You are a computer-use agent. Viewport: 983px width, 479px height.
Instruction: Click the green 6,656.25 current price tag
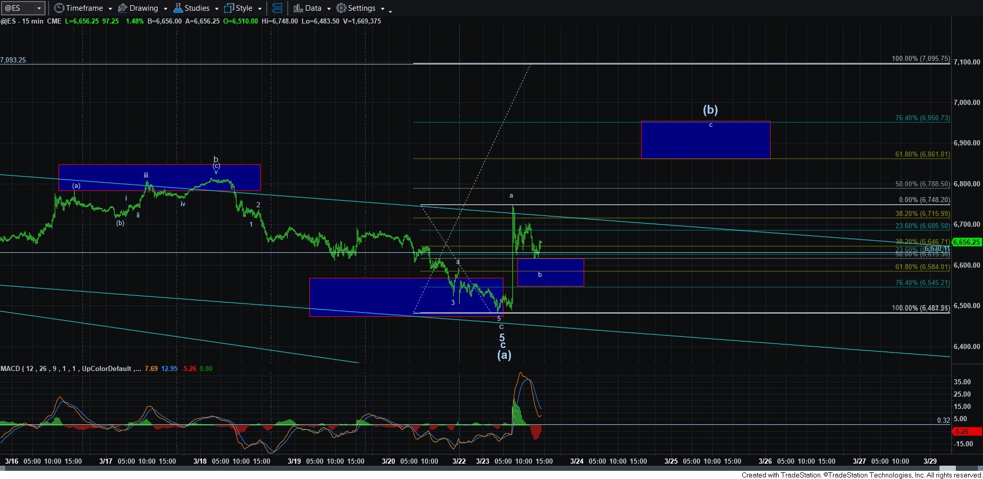coord(967,242)
